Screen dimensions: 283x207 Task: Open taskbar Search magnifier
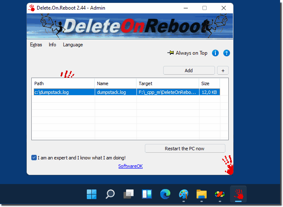pyautogui.click(x=110, y=194)
